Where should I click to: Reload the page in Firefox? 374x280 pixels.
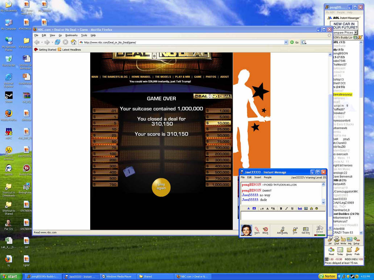pyautogui.click(x=58, y=42)
